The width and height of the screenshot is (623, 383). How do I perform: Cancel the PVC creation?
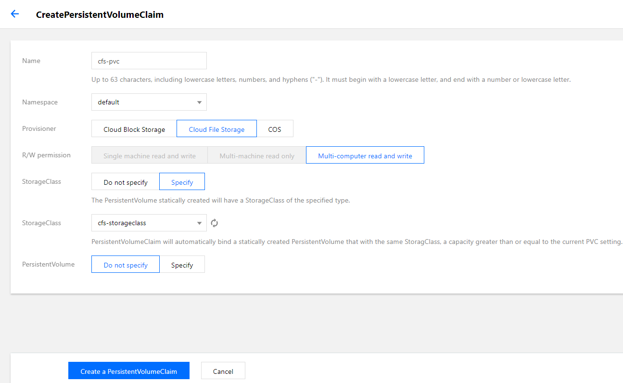[x=223, y=371]
